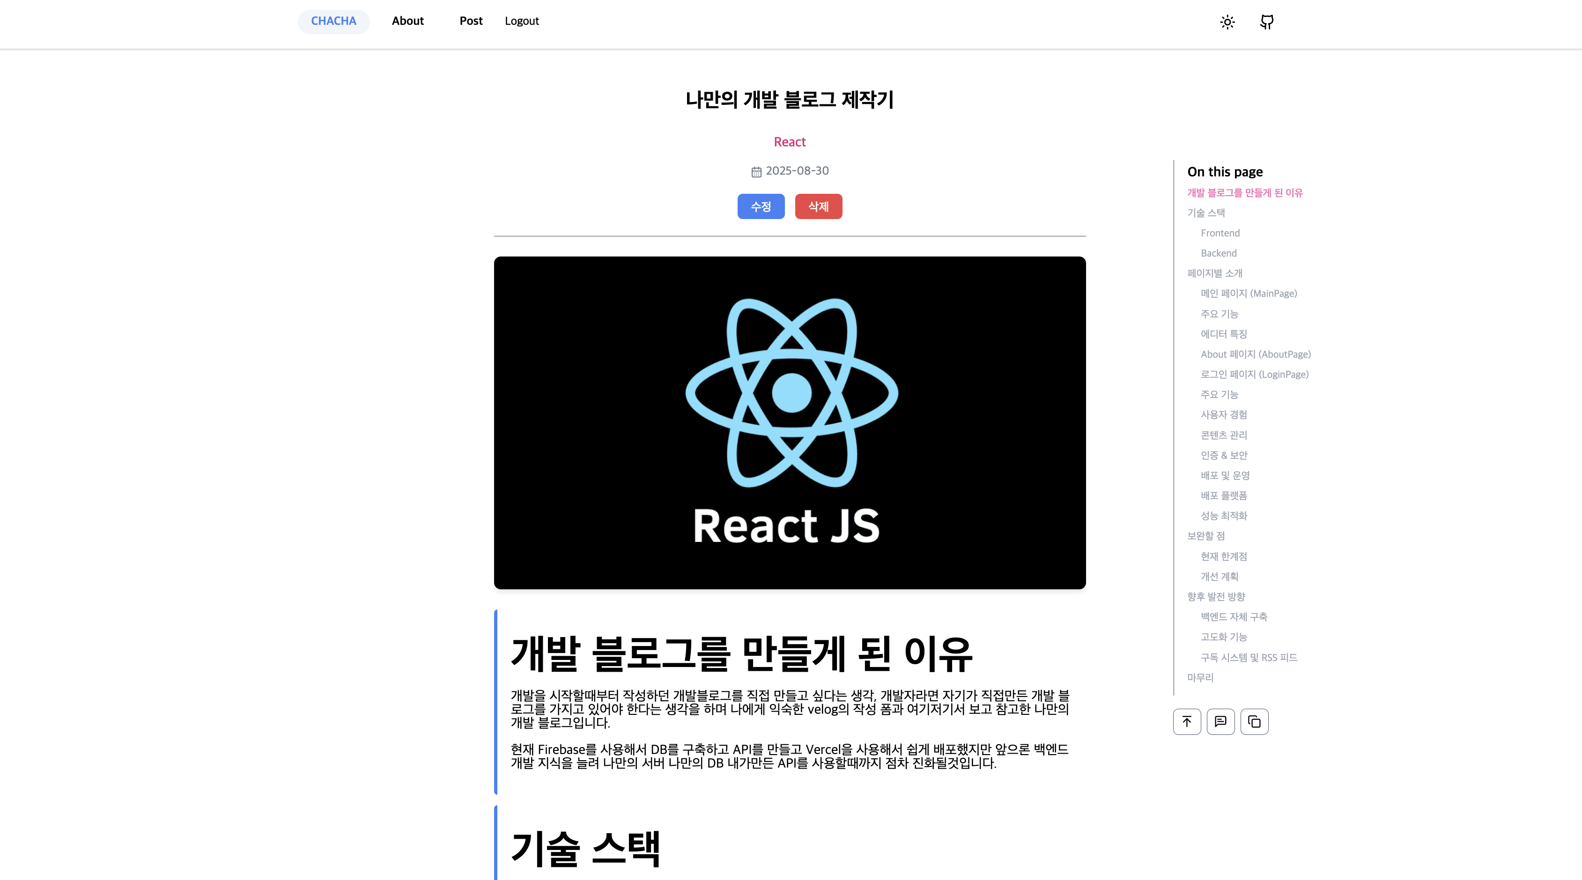Image resolution: width=1582 pixels, height=880 pixels.
Task: Open '로그인 페이지 (LoginPage)' contents link
Action: 1255,375
